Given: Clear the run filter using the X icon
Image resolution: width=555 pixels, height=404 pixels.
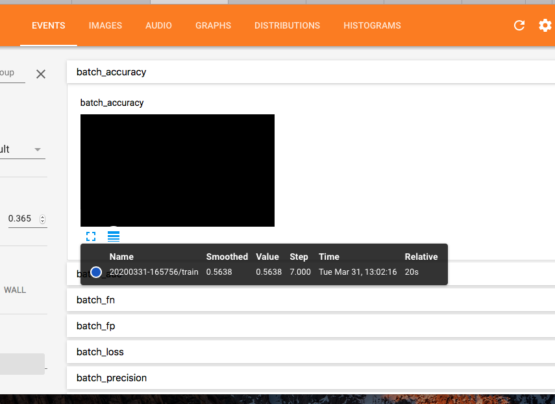Looking at the screenshot, I should 40,73.
